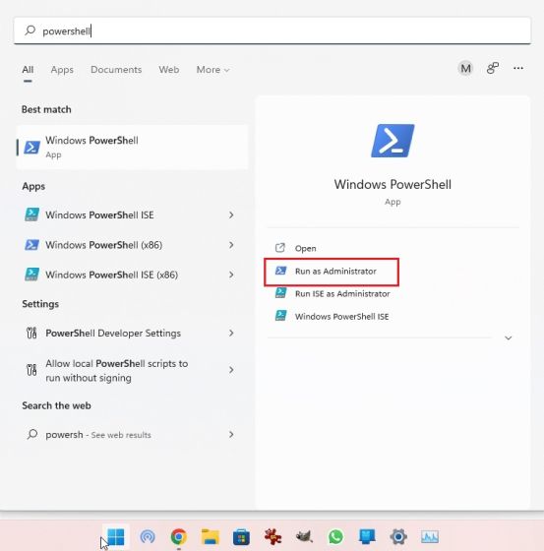Screen dimensions: 544x551
Task: Open Microsoft Store from the taskbar
Action: [241, 537]
